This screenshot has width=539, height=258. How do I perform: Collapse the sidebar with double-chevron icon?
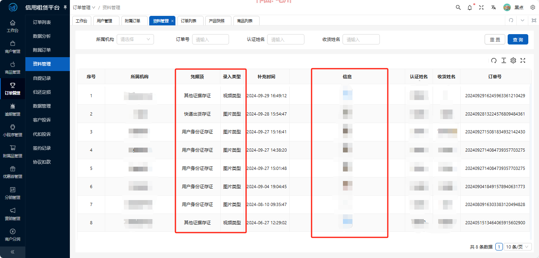(x=13, y=252)
